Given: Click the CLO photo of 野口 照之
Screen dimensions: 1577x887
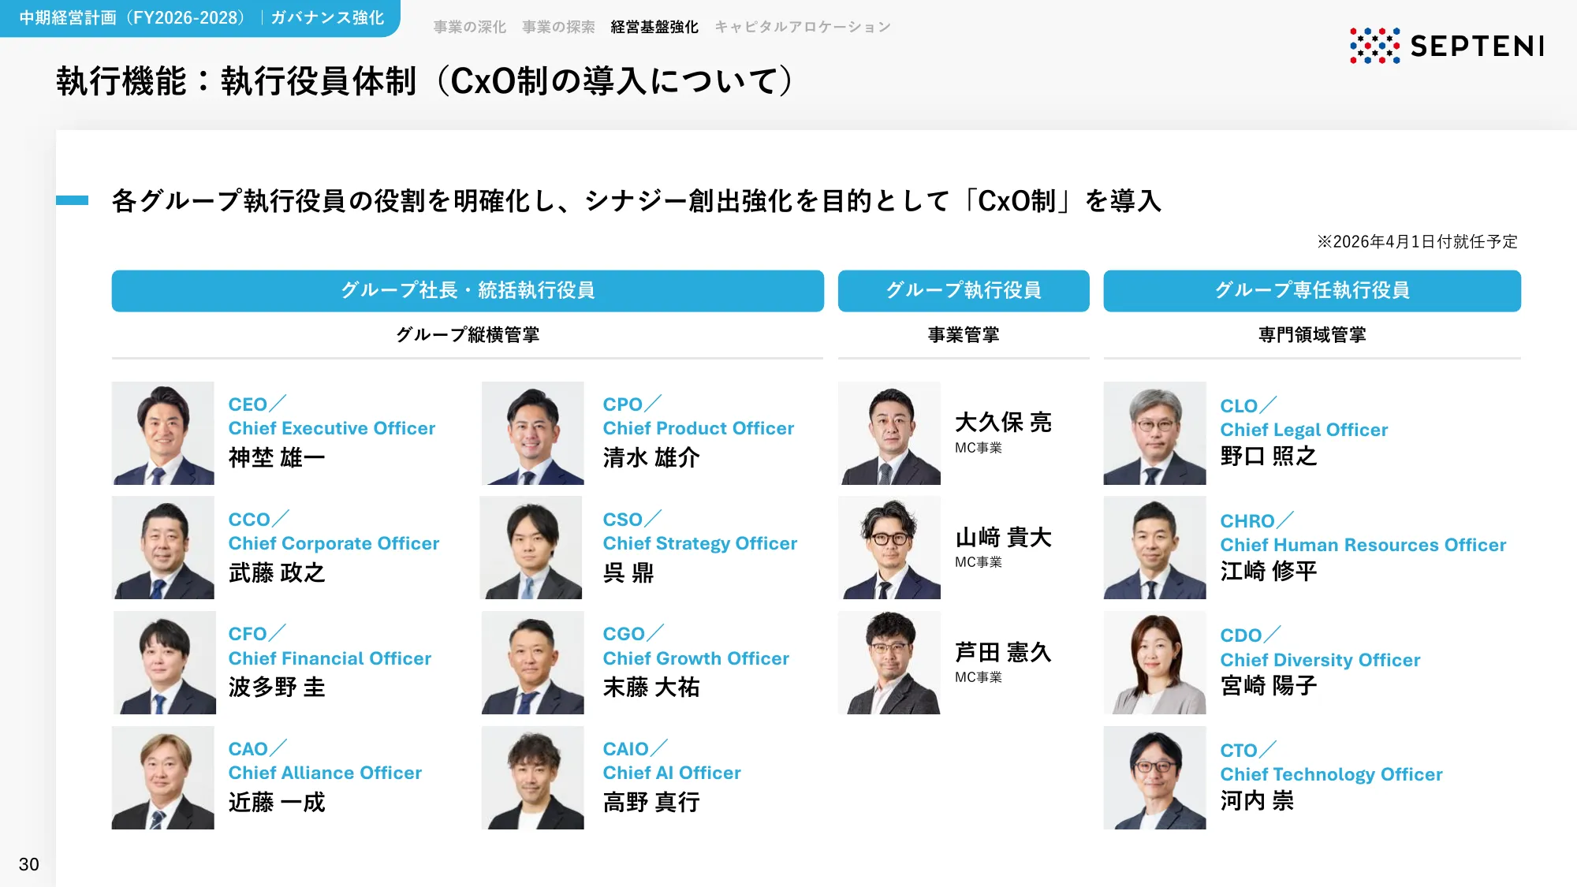Looking at the screenshot, I should (1154, 433).
